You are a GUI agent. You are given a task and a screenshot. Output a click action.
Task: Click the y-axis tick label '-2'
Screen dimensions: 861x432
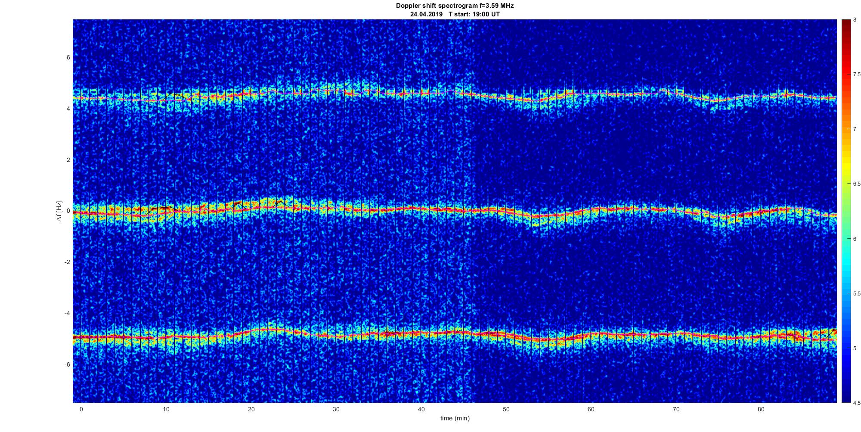click(67, 262)
